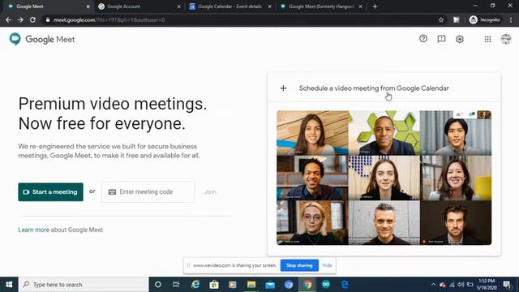Open Windows Start menu
Viewport: 519px width, 292px height.
(9, 285)
